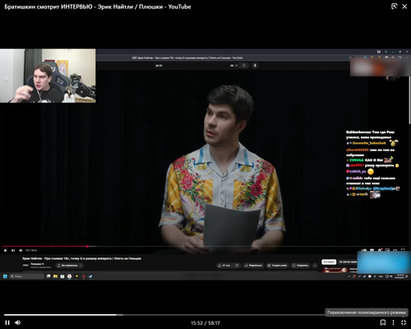
Task: Click the Windows taskbar search box
Action: click(27, 276)
